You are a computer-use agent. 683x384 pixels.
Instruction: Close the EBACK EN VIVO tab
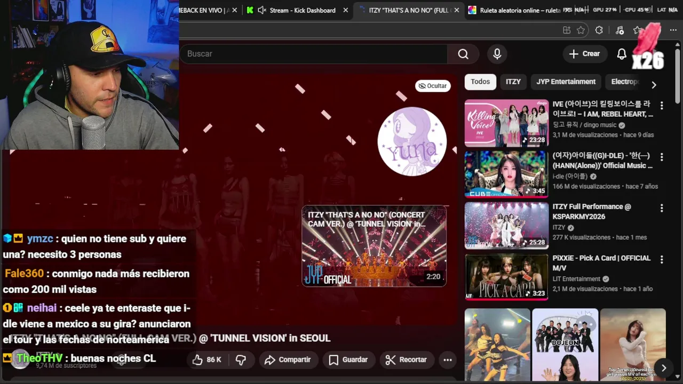tap(235, 10)
